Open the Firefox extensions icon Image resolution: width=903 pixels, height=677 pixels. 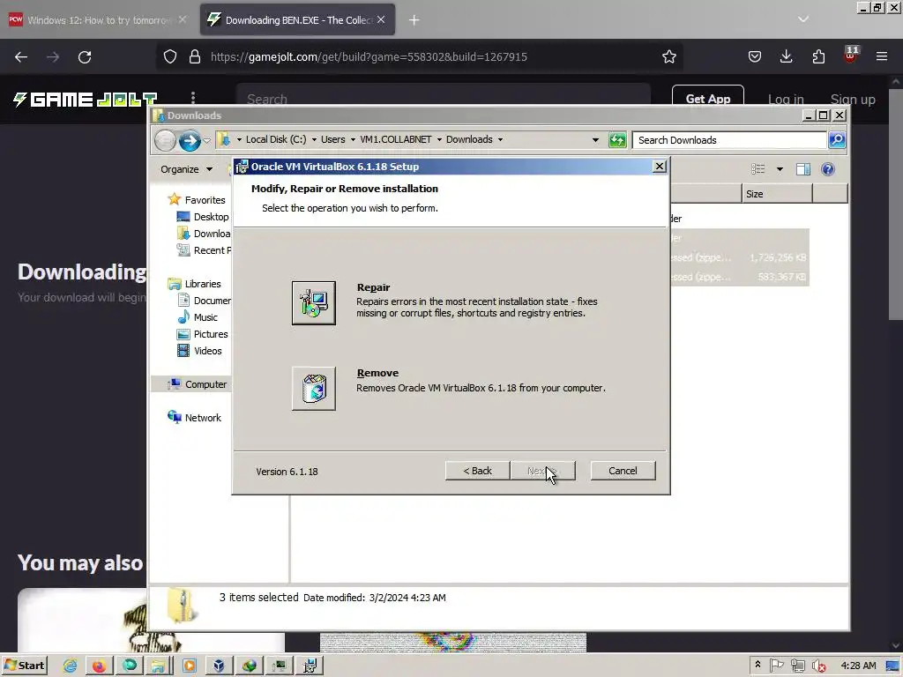coord(818,56)
